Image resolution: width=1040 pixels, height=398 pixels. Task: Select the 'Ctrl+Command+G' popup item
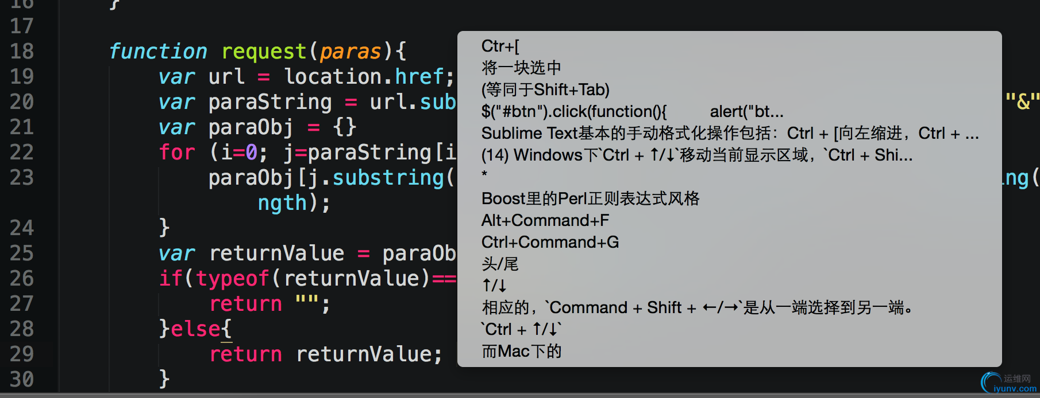(729, 242)
